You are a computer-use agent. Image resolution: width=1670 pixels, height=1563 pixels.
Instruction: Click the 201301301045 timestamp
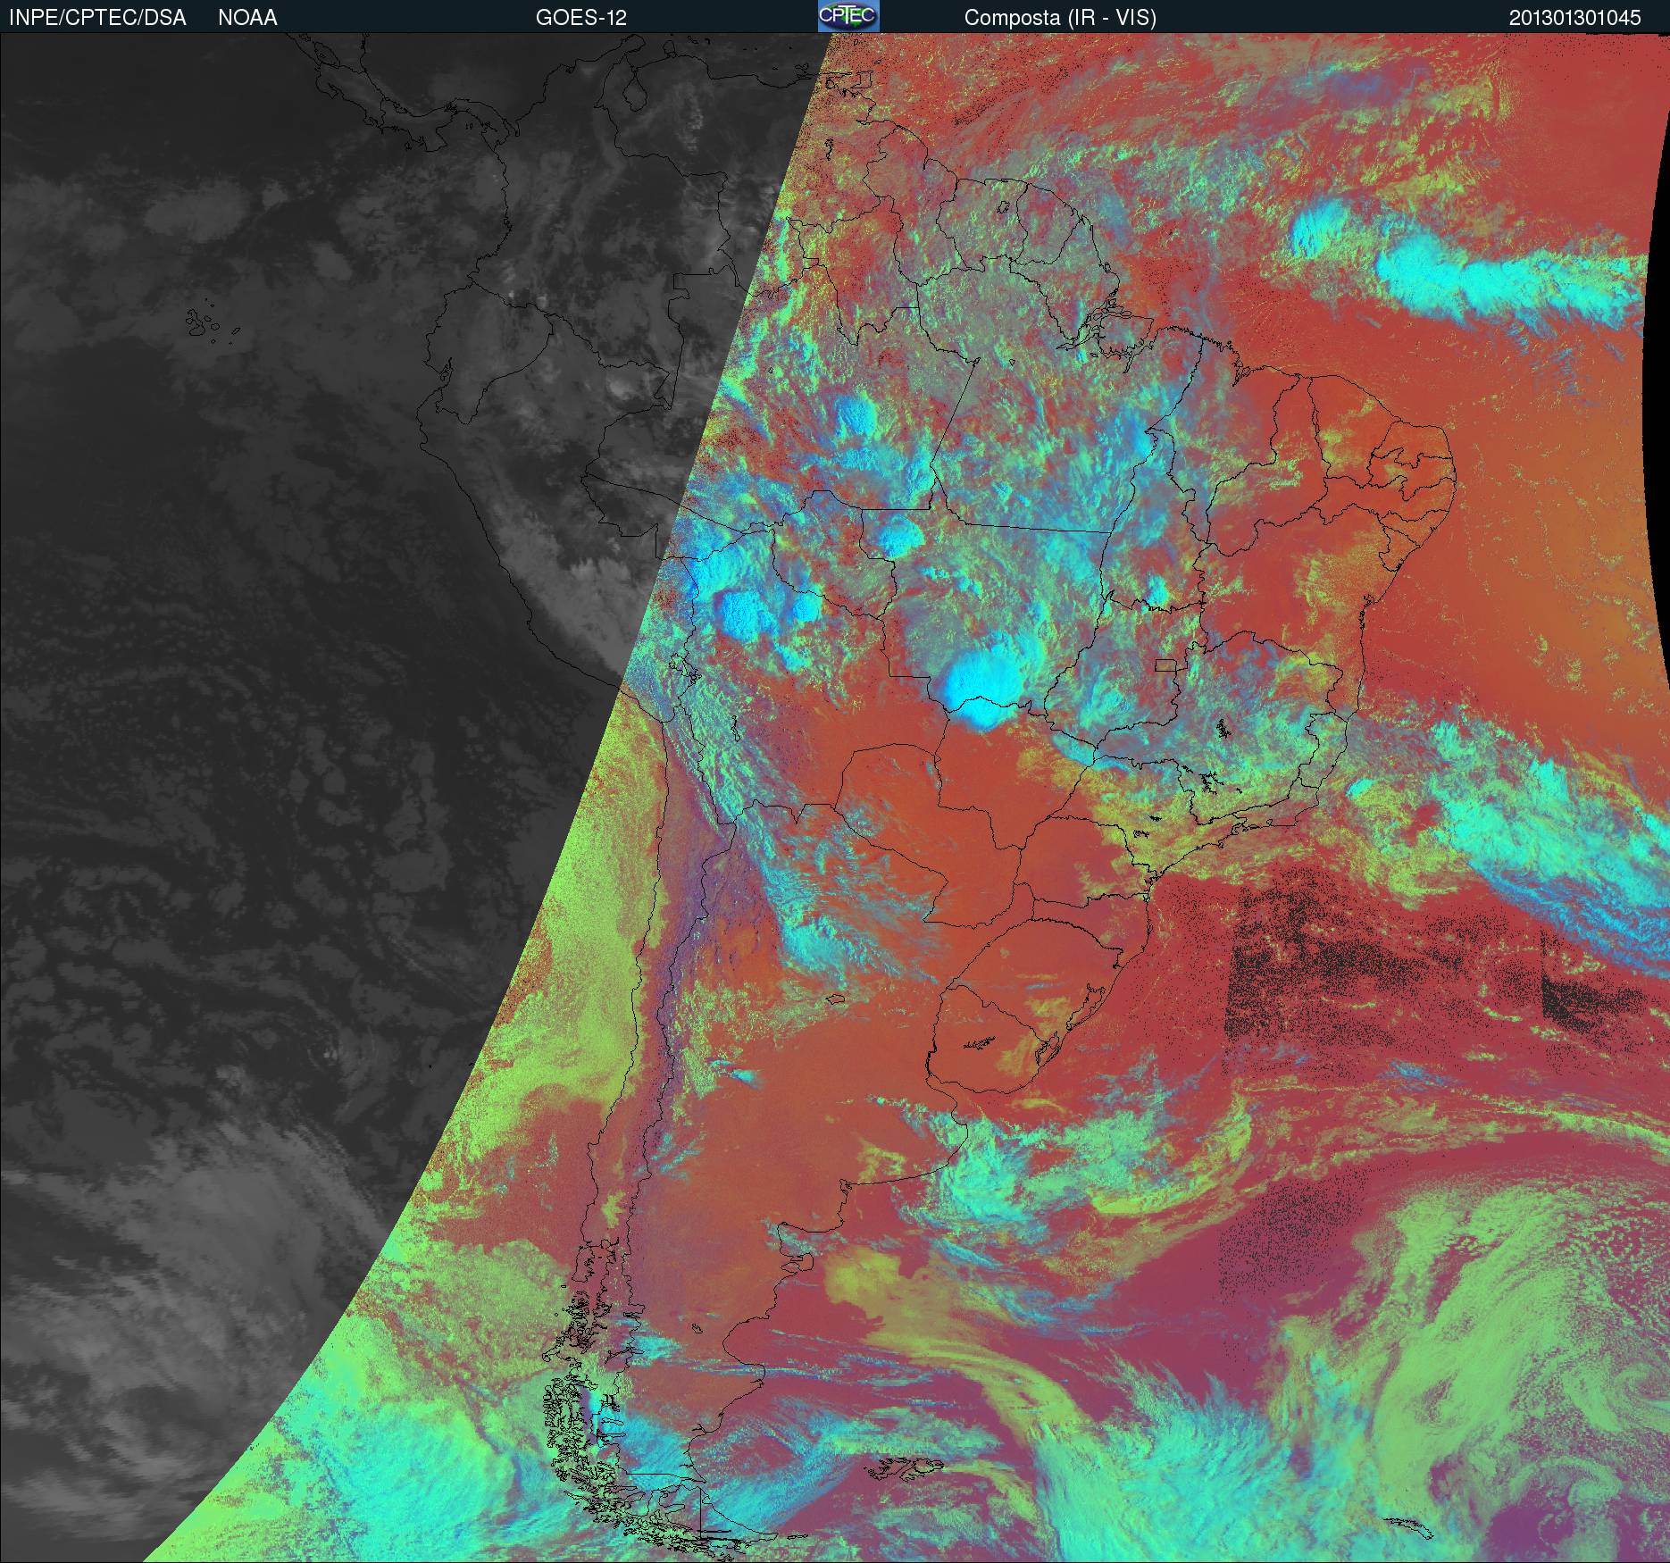(x=1574, y=18)
